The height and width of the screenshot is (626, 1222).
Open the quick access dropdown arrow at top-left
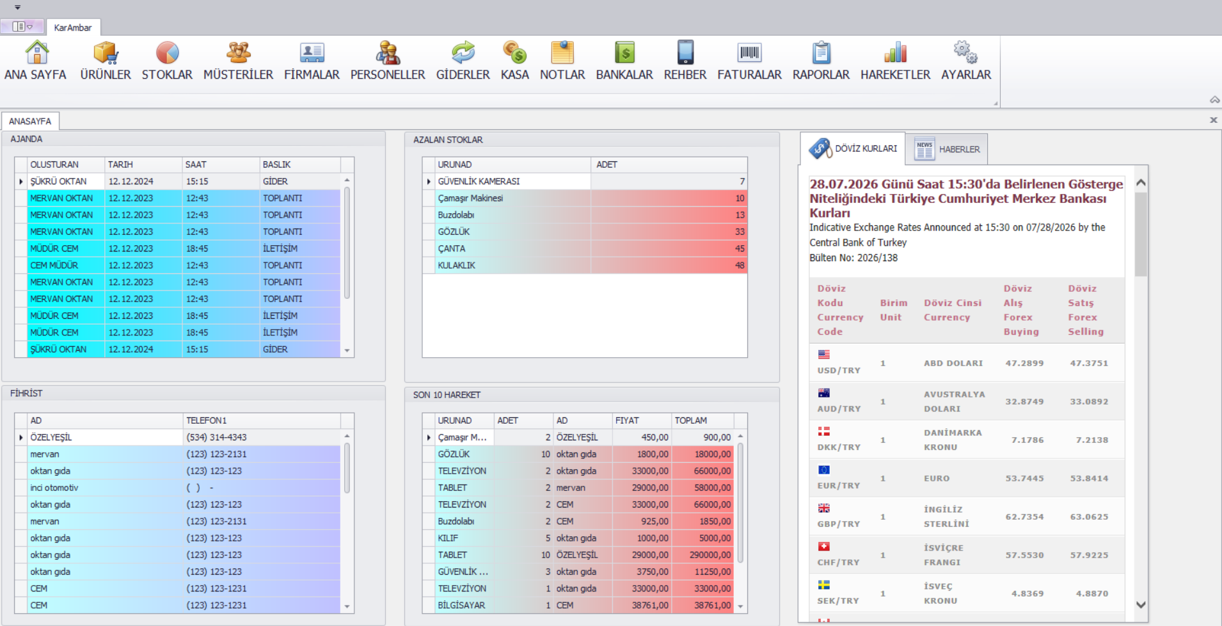(x=17, y=8)
